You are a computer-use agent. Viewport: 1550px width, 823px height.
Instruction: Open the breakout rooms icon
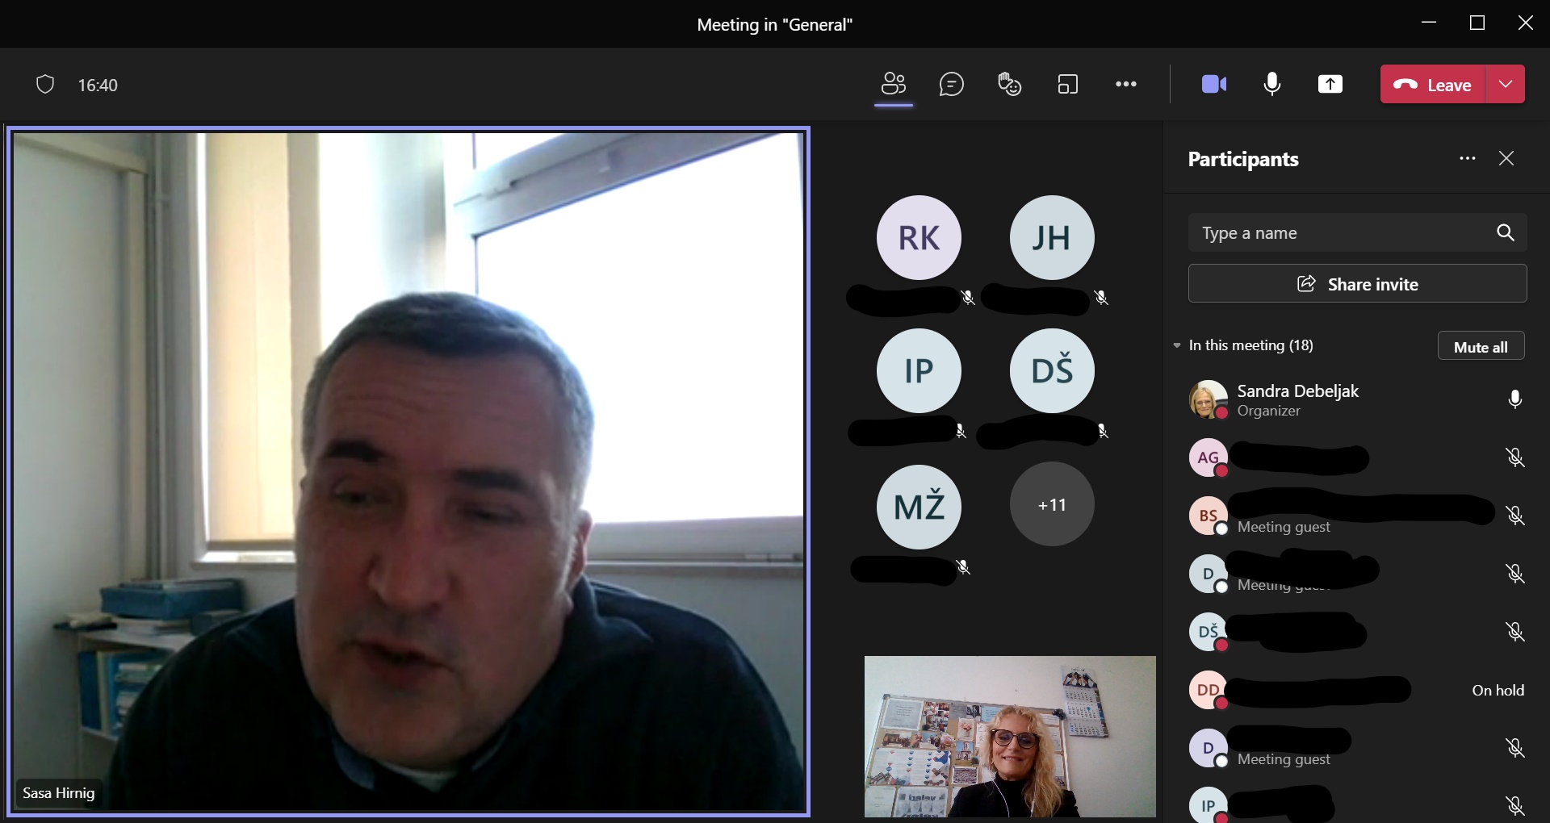click(x=1067, y=84)
